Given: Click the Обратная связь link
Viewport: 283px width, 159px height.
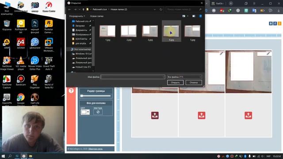Looking at the screenshot, I should 96,149.
